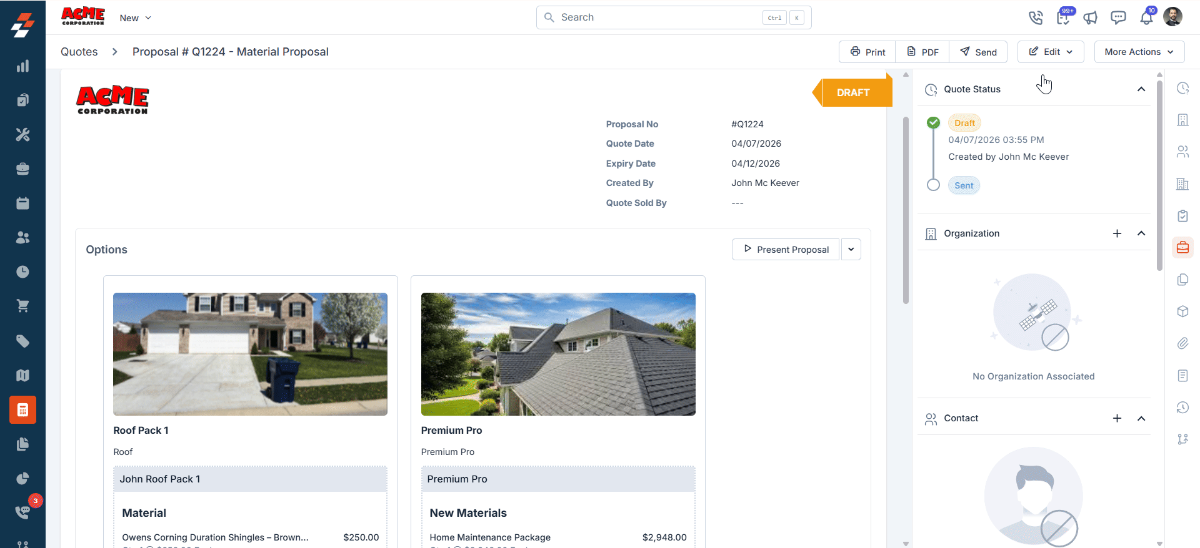The width and height of the screenshot is (1200, 548).
Task: Open the price tag icon in left sidebar
Action: point(22,341)
